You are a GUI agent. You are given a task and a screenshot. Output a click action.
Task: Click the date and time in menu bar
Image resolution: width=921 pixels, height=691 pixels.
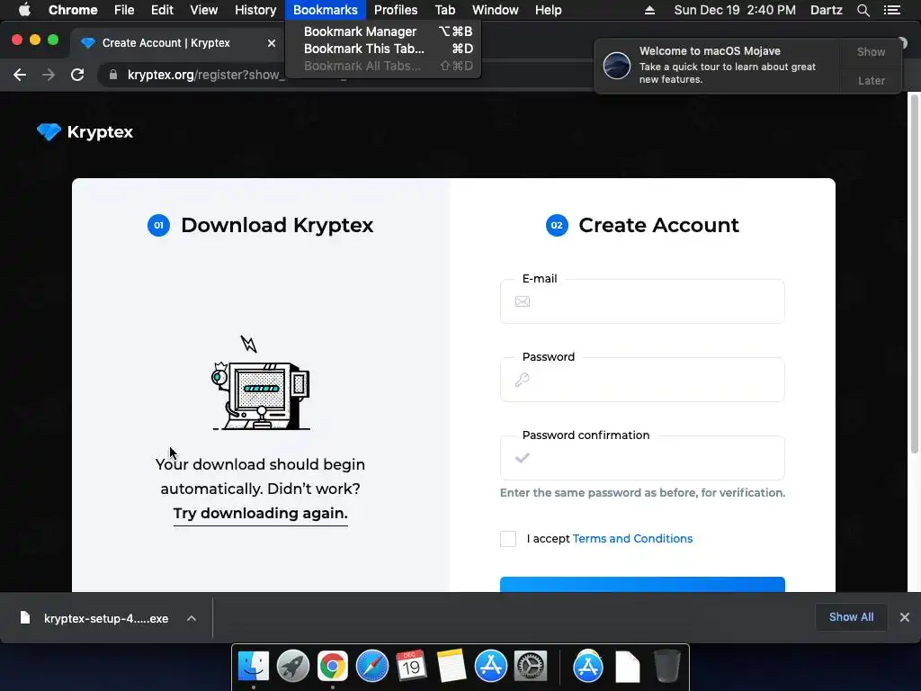tap(735, 10)
